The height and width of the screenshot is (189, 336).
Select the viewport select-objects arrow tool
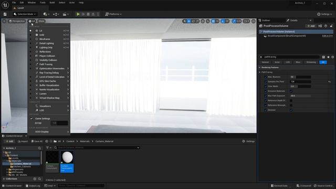pyautogui.click(x=184, y=21)
